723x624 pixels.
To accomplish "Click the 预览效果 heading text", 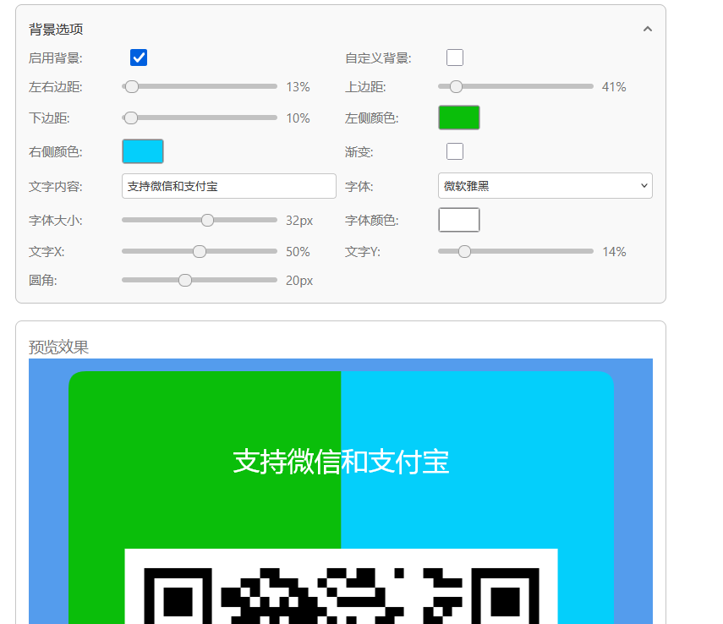I will click(58, 347).
